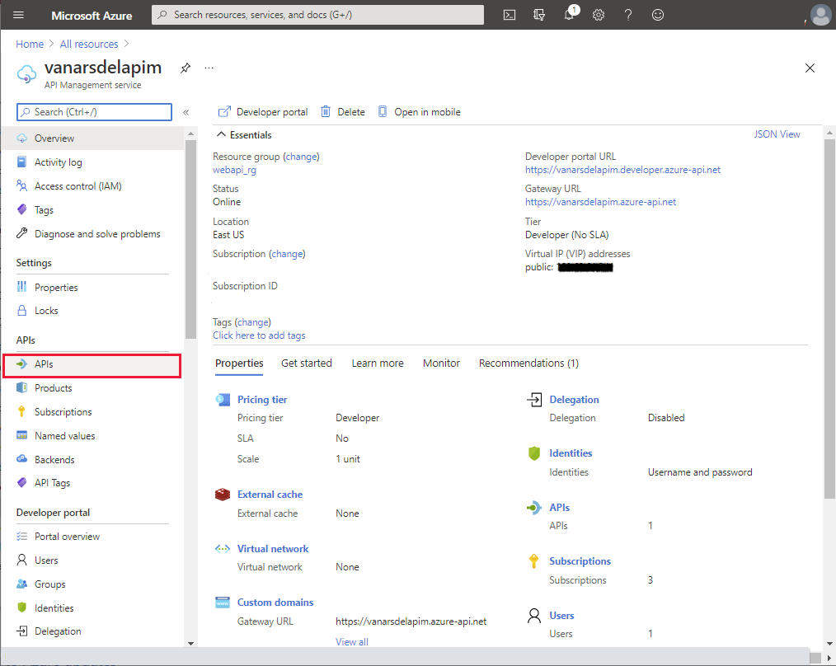This screenshot has width=836, height=666.
Task: Click the Search (Ctrl+/) input field
Action: click(x=93, y=111)
